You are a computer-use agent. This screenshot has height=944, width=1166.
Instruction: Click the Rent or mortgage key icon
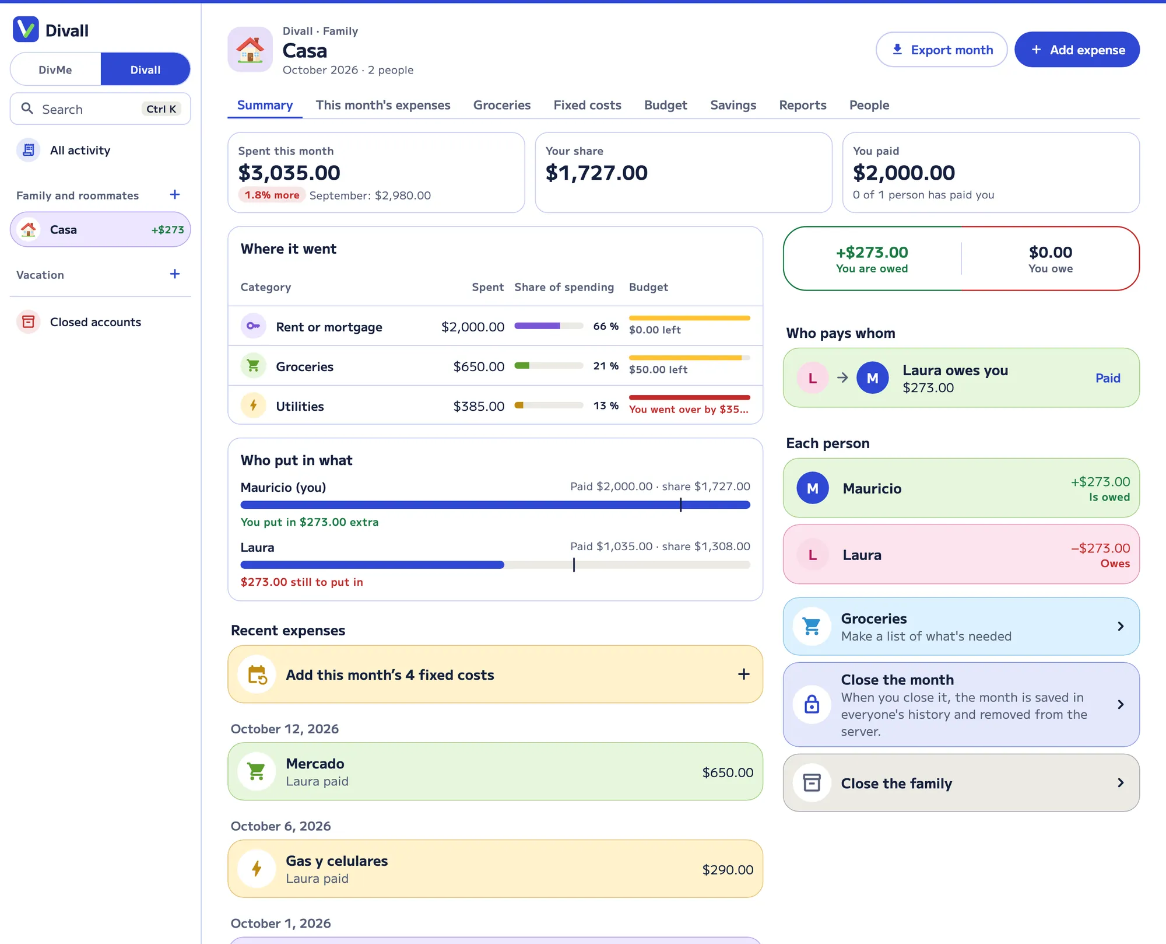pyautogui.click(x=254, y=326)
